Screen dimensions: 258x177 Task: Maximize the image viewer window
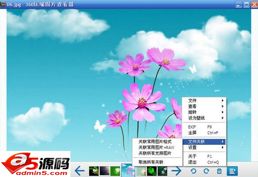(246, 4)
